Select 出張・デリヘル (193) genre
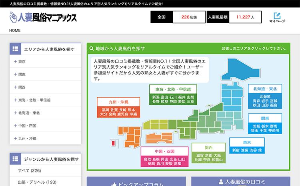This screenshot has height=186, width=300. (x=37, y=182)
